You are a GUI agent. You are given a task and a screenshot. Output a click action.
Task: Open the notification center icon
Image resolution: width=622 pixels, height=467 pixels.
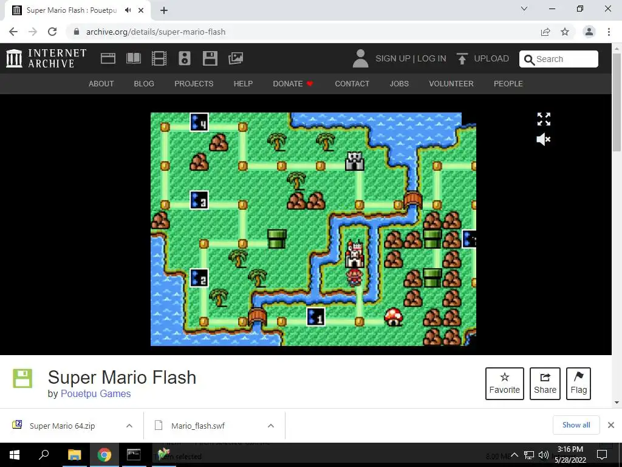pyautogui.click(x=602, y=455)
